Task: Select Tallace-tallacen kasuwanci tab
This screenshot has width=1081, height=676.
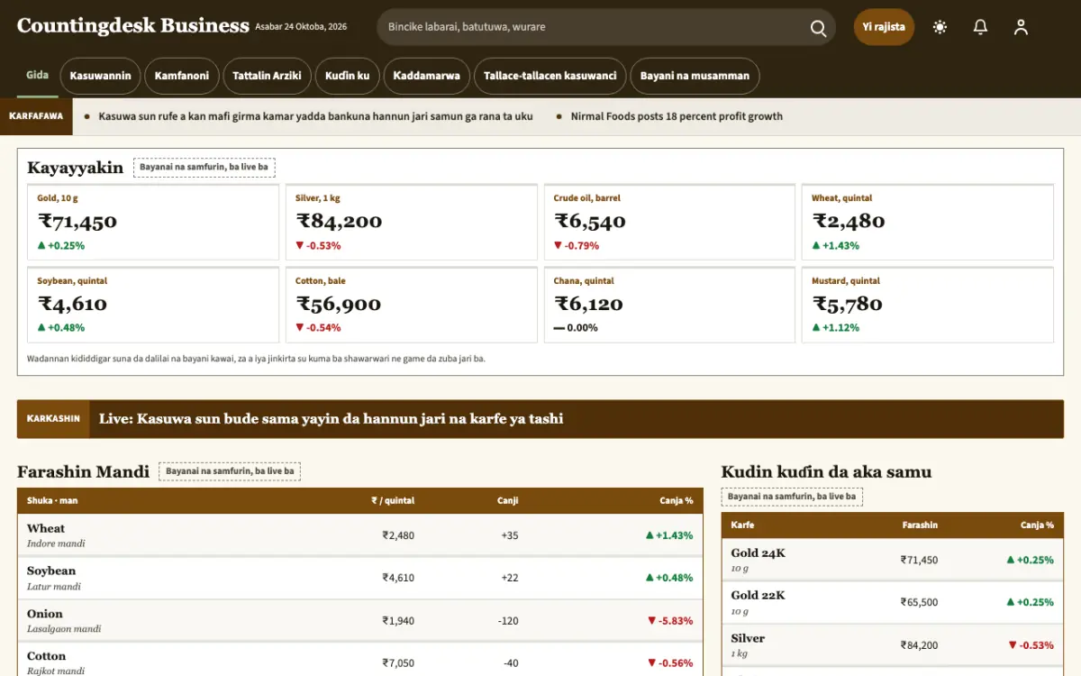Action: coord(550,76)
